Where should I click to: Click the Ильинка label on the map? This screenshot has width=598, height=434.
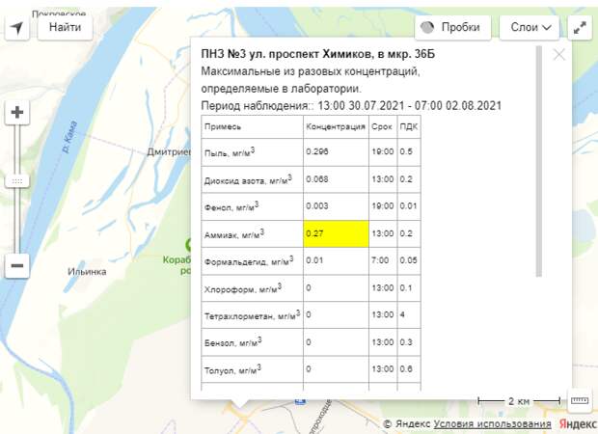[x=86, y=271]
